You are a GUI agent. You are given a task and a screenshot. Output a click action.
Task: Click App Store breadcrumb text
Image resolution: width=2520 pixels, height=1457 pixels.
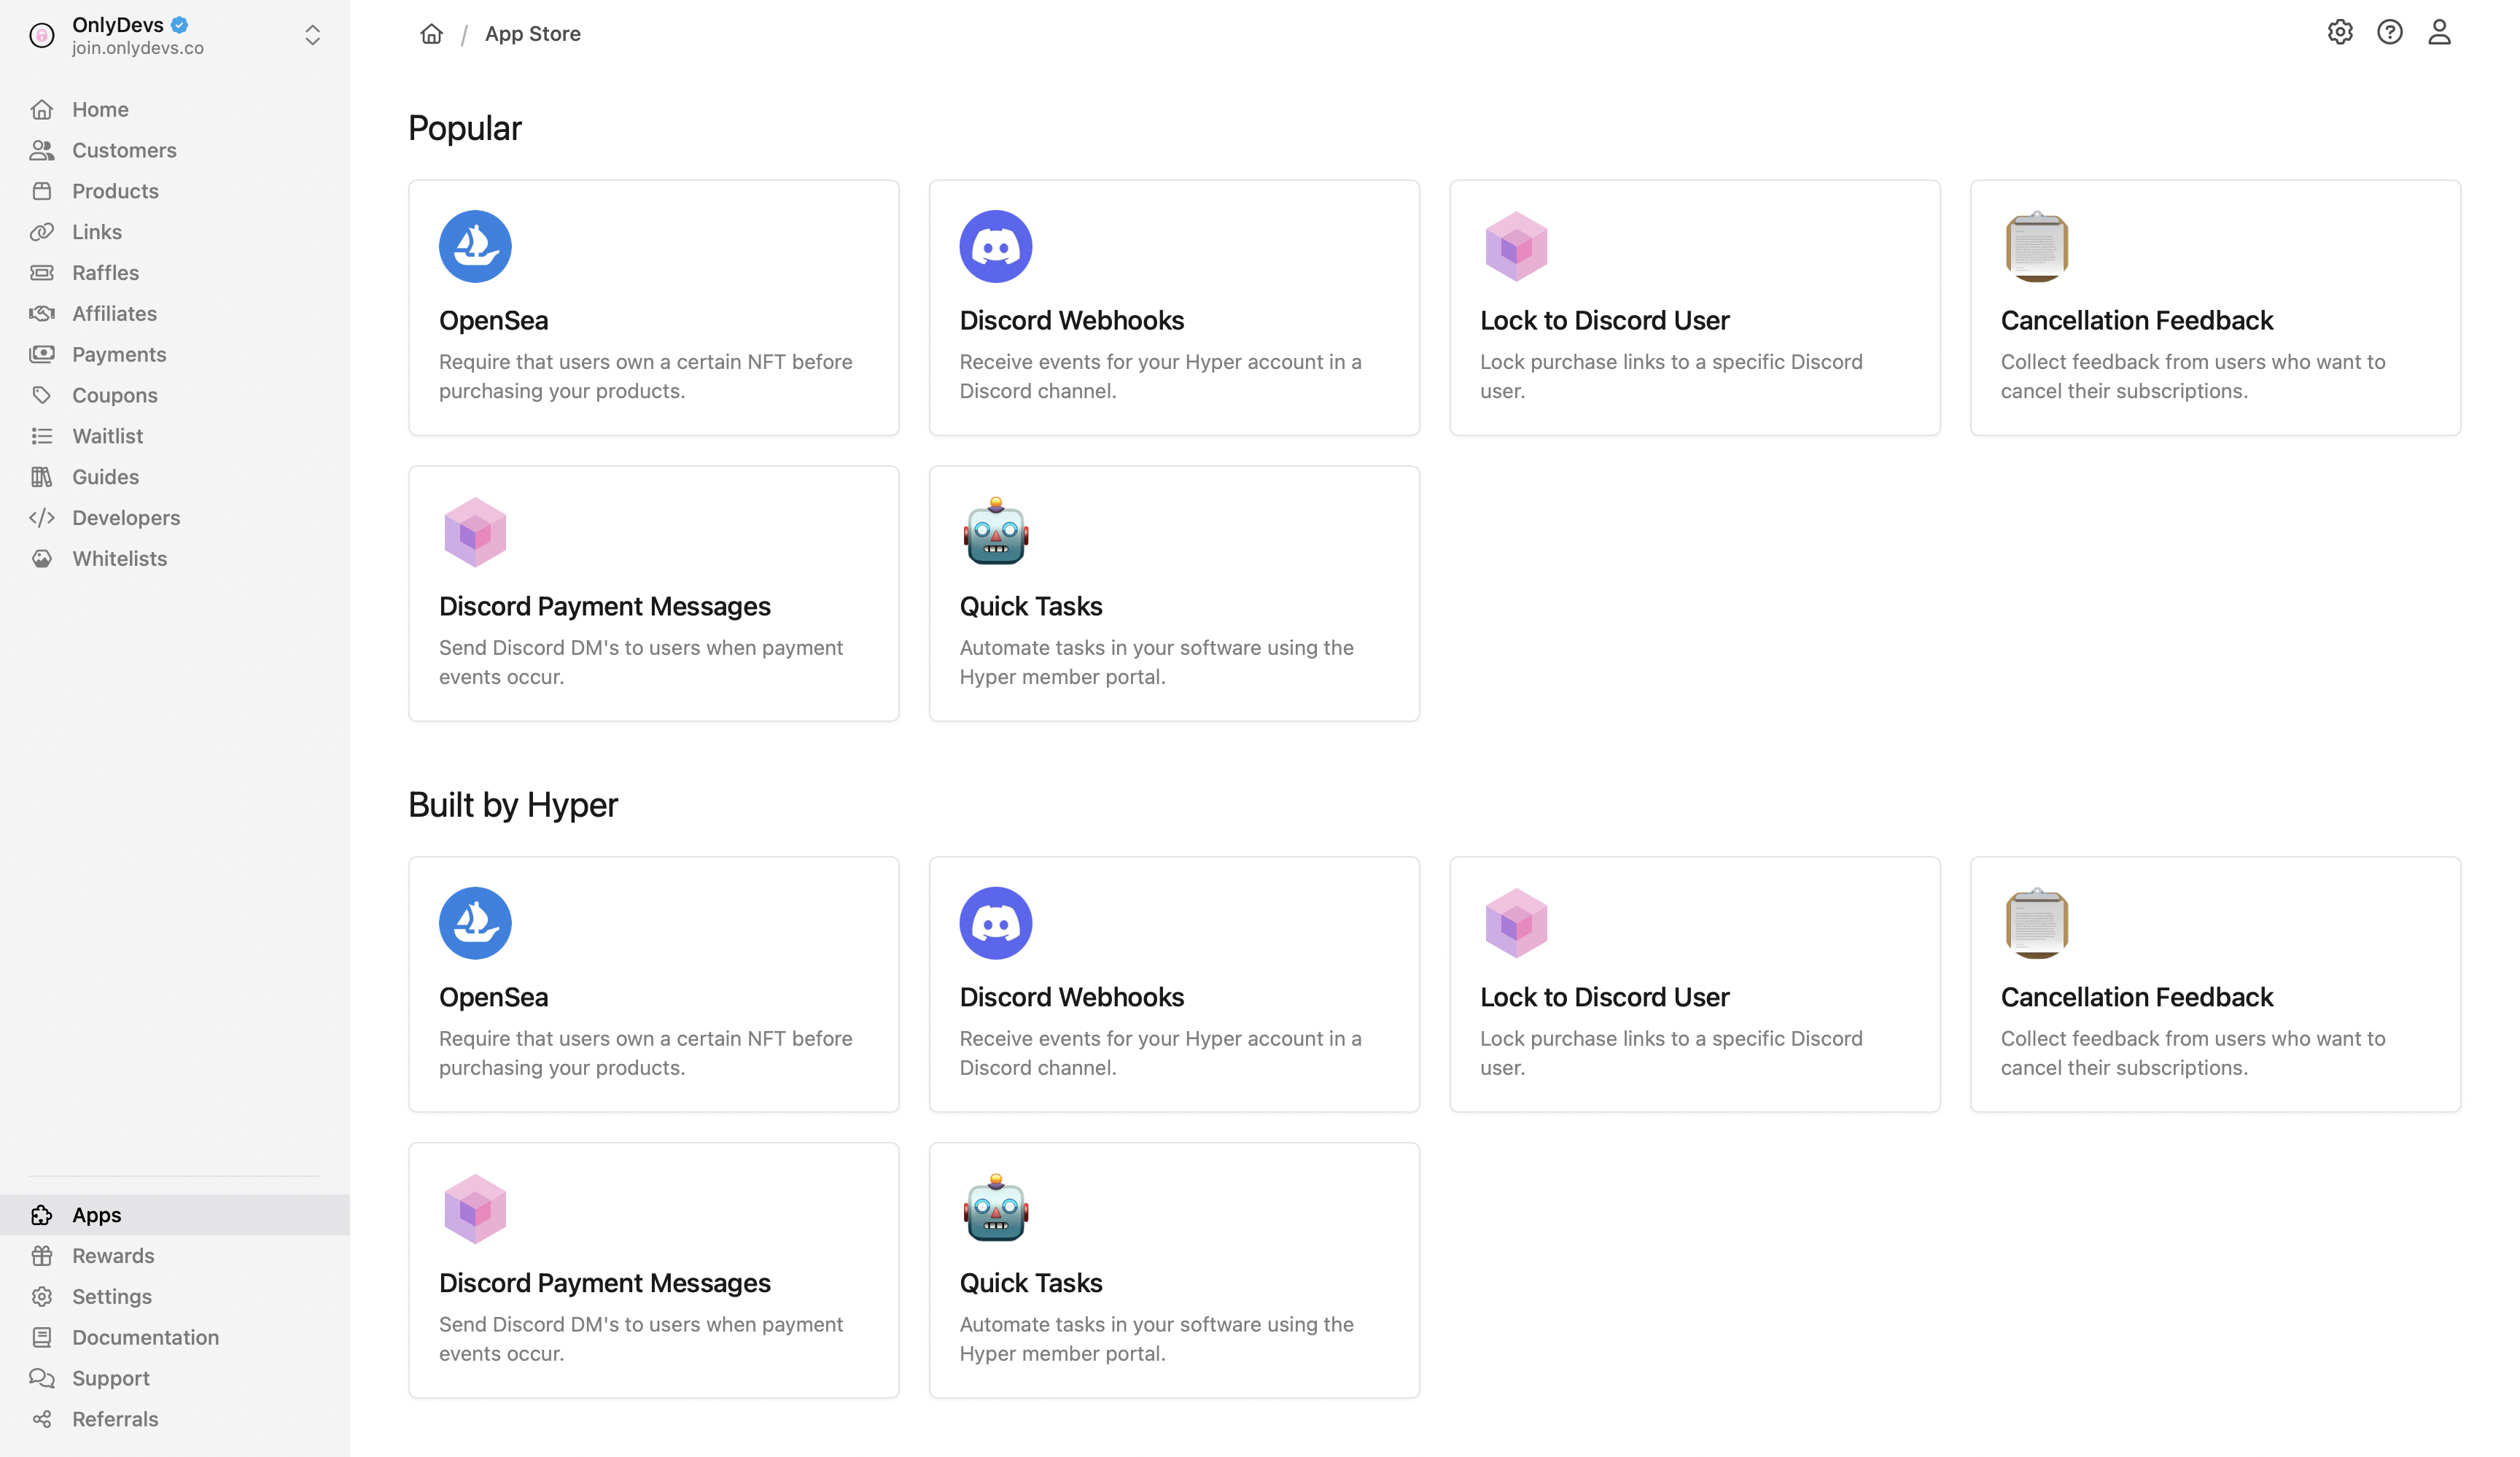click(x=532, y=34)
